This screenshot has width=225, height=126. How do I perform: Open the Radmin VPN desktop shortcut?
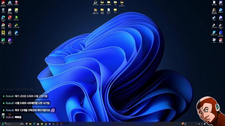point(214,32)
